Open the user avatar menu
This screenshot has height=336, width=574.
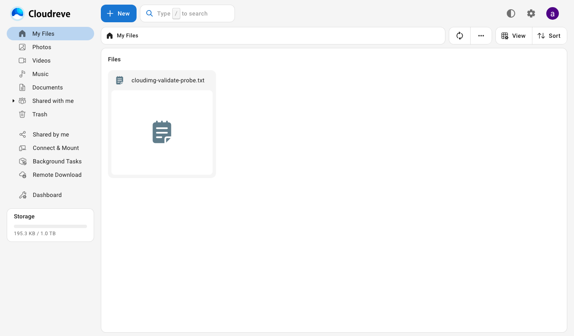pos(553,13)
